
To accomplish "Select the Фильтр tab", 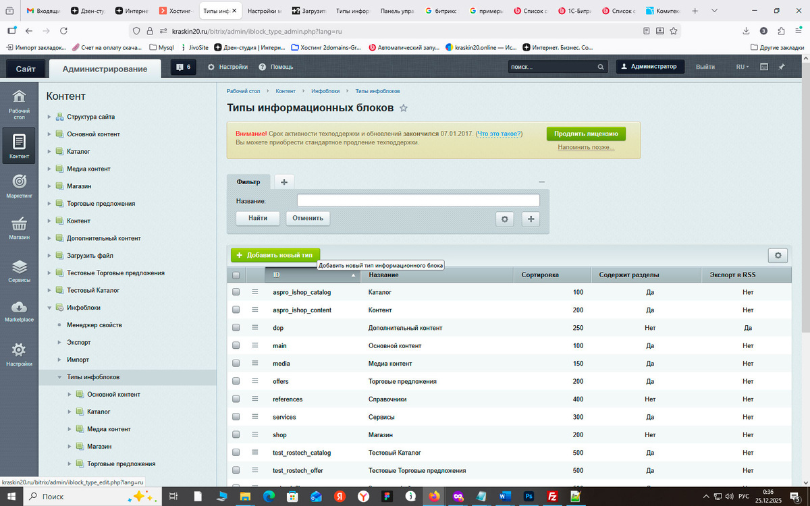I will point(248,181).
